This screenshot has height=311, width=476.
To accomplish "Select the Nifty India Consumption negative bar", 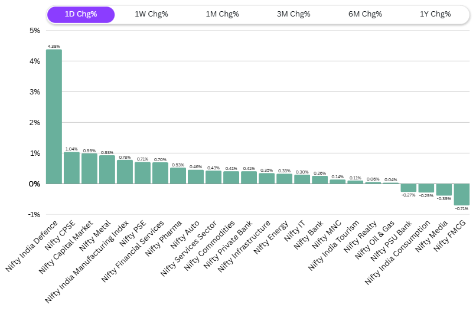I will [426, 188].
